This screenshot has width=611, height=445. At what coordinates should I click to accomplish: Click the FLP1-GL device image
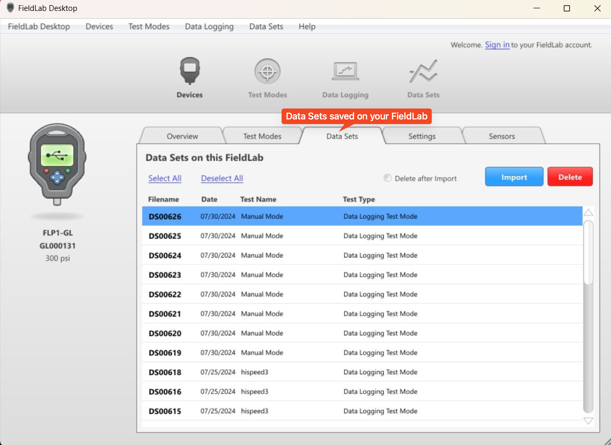click(x=57, y=164)
